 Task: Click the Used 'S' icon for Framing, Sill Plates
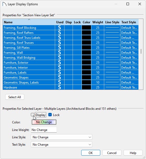point(60,47)
